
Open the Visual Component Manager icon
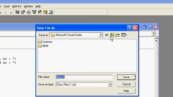(x=51, y=12)
